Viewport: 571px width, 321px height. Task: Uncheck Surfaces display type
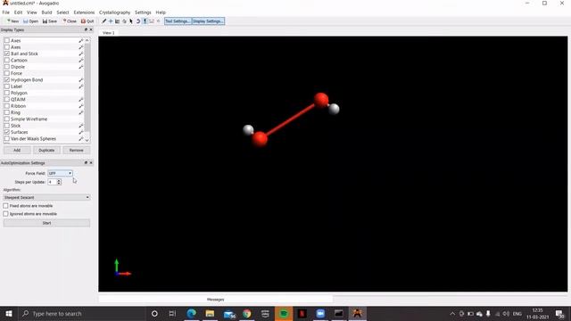tap(7, 132)
